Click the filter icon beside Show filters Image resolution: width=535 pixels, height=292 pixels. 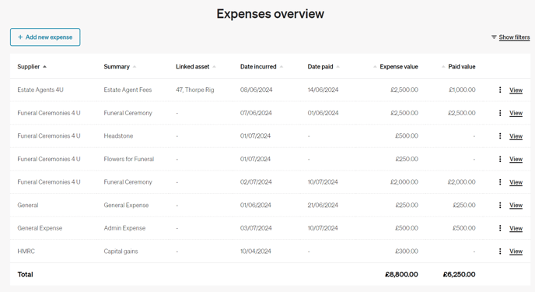click(494, 37)
